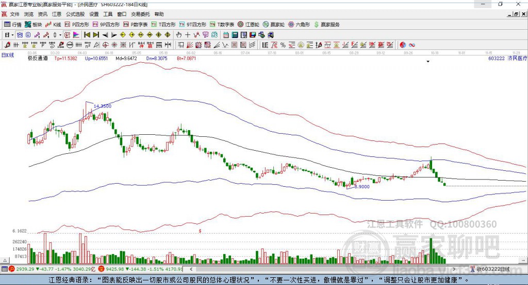Click the last yellow diamond arrow icon
Viewport: 528px width, 285px height.
[168, 35]
